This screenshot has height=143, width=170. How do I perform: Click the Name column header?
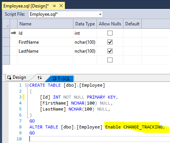pos(45,24)
